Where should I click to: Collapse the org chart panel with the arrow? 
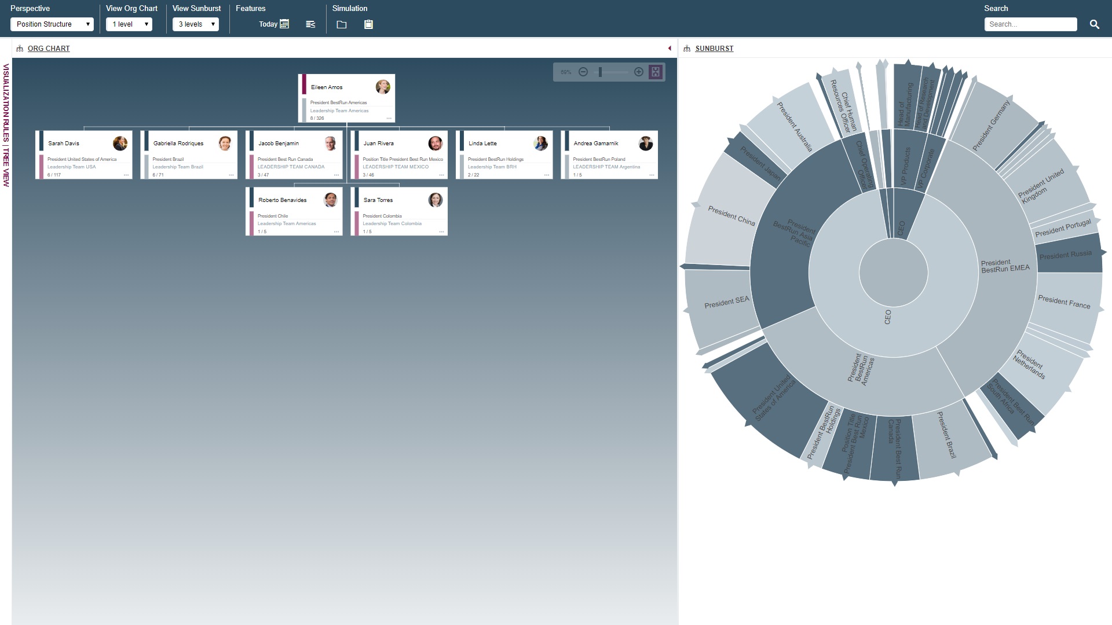point(670,49)
